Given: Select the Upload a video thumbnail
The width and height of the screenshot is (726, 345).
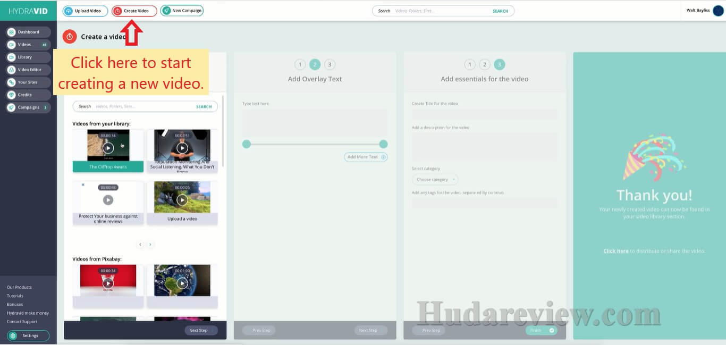Looking at the screenshot, I should [x=182, y=203].
